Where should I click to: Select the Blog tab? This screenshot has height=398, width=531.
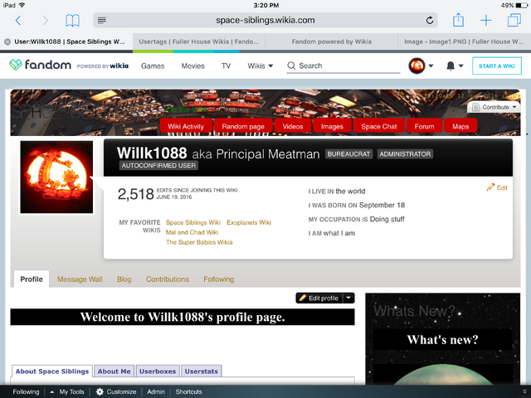pos(124,279)
